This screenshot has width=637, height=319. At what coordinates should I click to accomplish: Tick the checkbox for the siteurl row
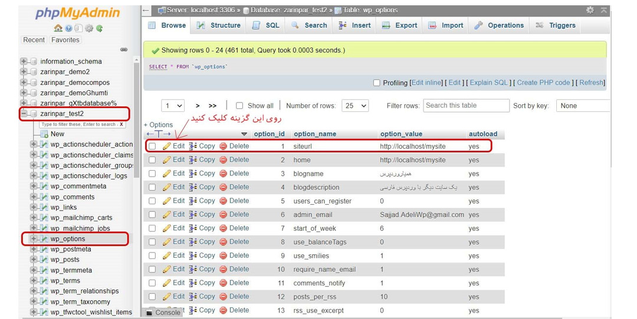coord(152,147)
